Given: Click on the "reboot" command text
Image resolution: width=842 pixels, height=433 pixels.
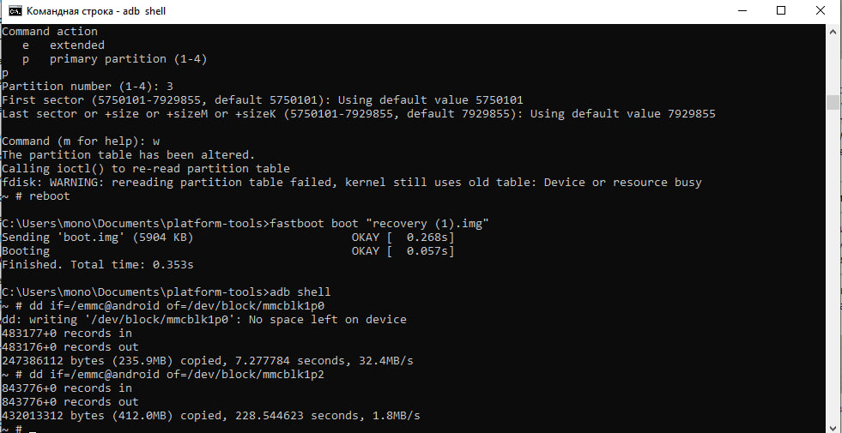Looking at the screenshot, I should click(50, 195).
